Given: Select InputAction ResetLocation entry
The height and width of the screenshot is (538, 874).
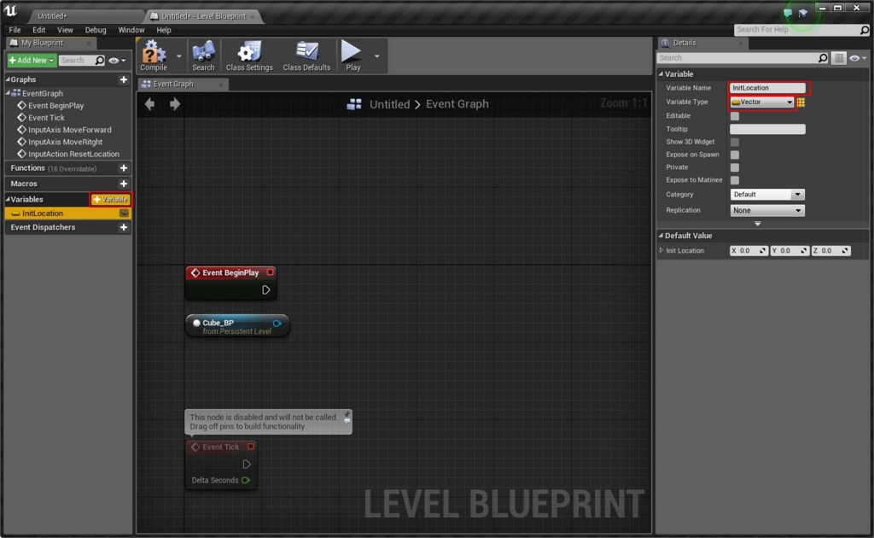Looking at the screenshot, I should pyautogui.click(x=73, y=155).
